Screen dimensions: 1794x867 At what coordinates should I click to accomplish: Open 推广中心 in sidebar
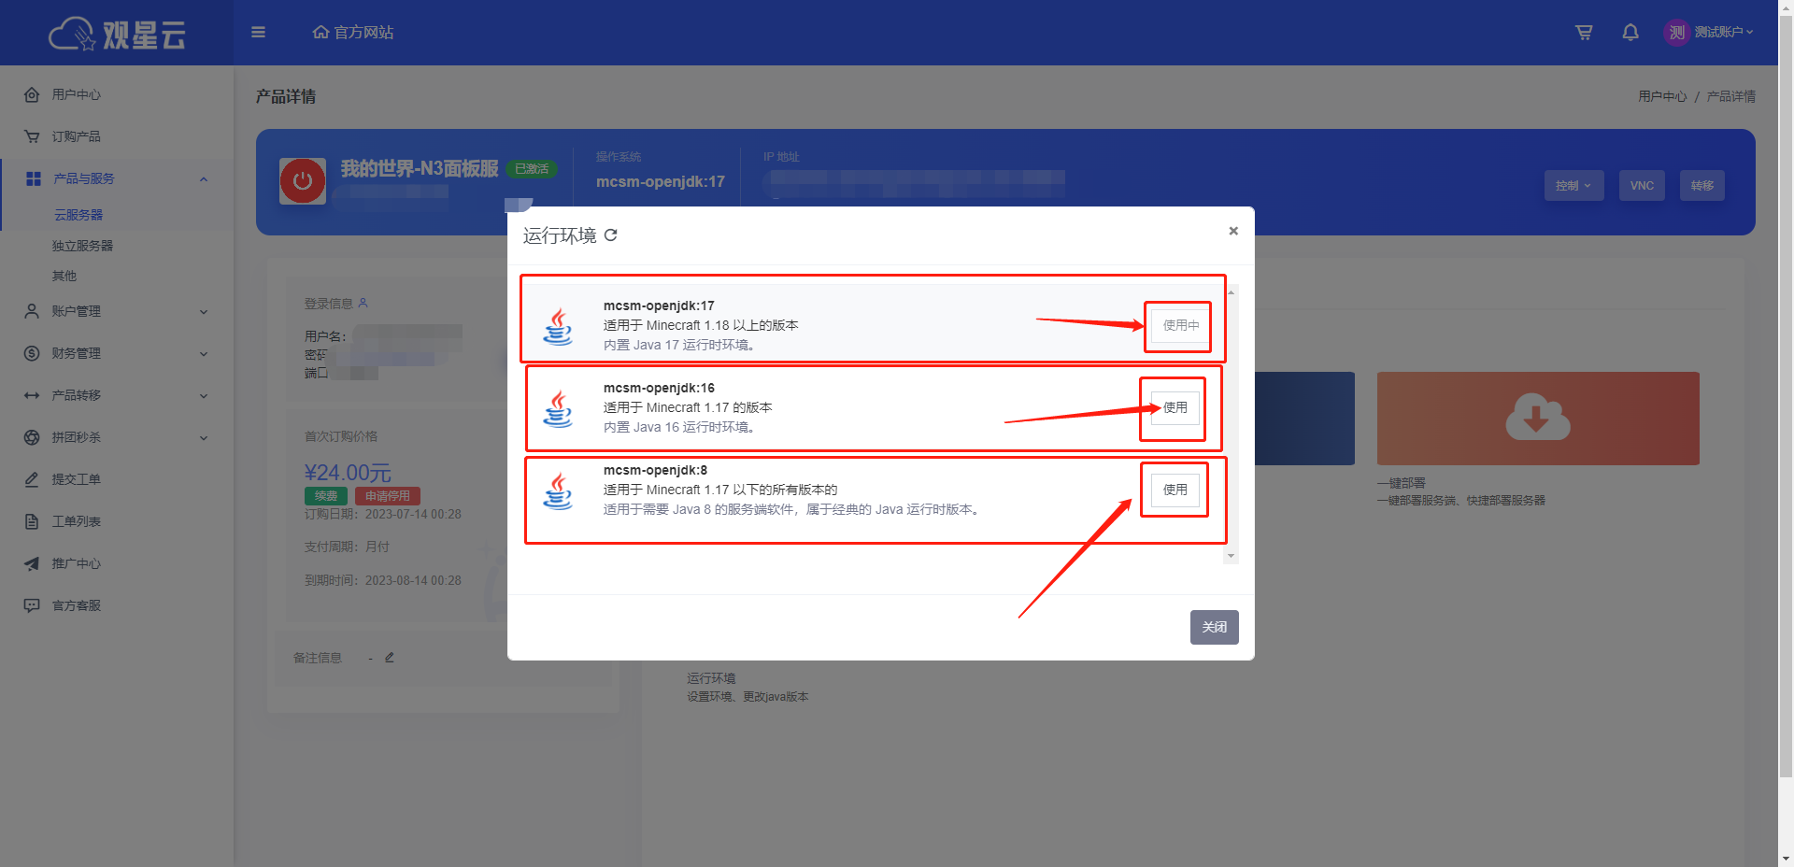click(x=77, y=563)
